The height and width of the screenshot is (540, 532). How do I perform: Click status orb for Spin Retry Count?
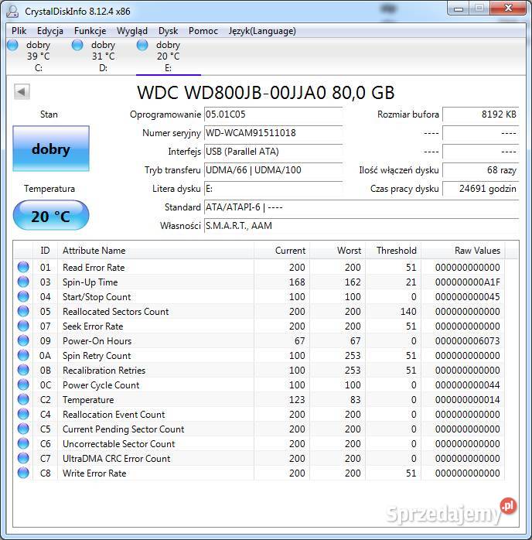23,355
